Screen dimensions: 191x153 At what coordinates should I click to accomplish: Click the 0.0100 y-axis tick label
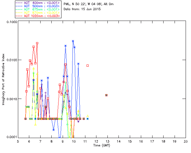[12, 60]
